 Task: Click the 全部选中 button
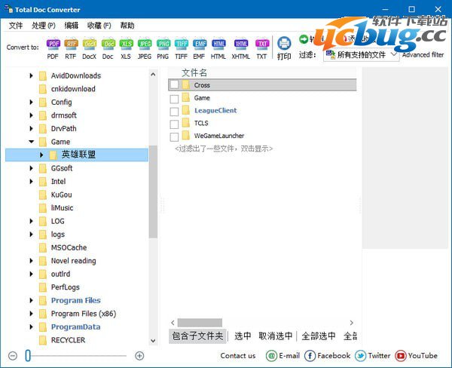coord(319,336)
